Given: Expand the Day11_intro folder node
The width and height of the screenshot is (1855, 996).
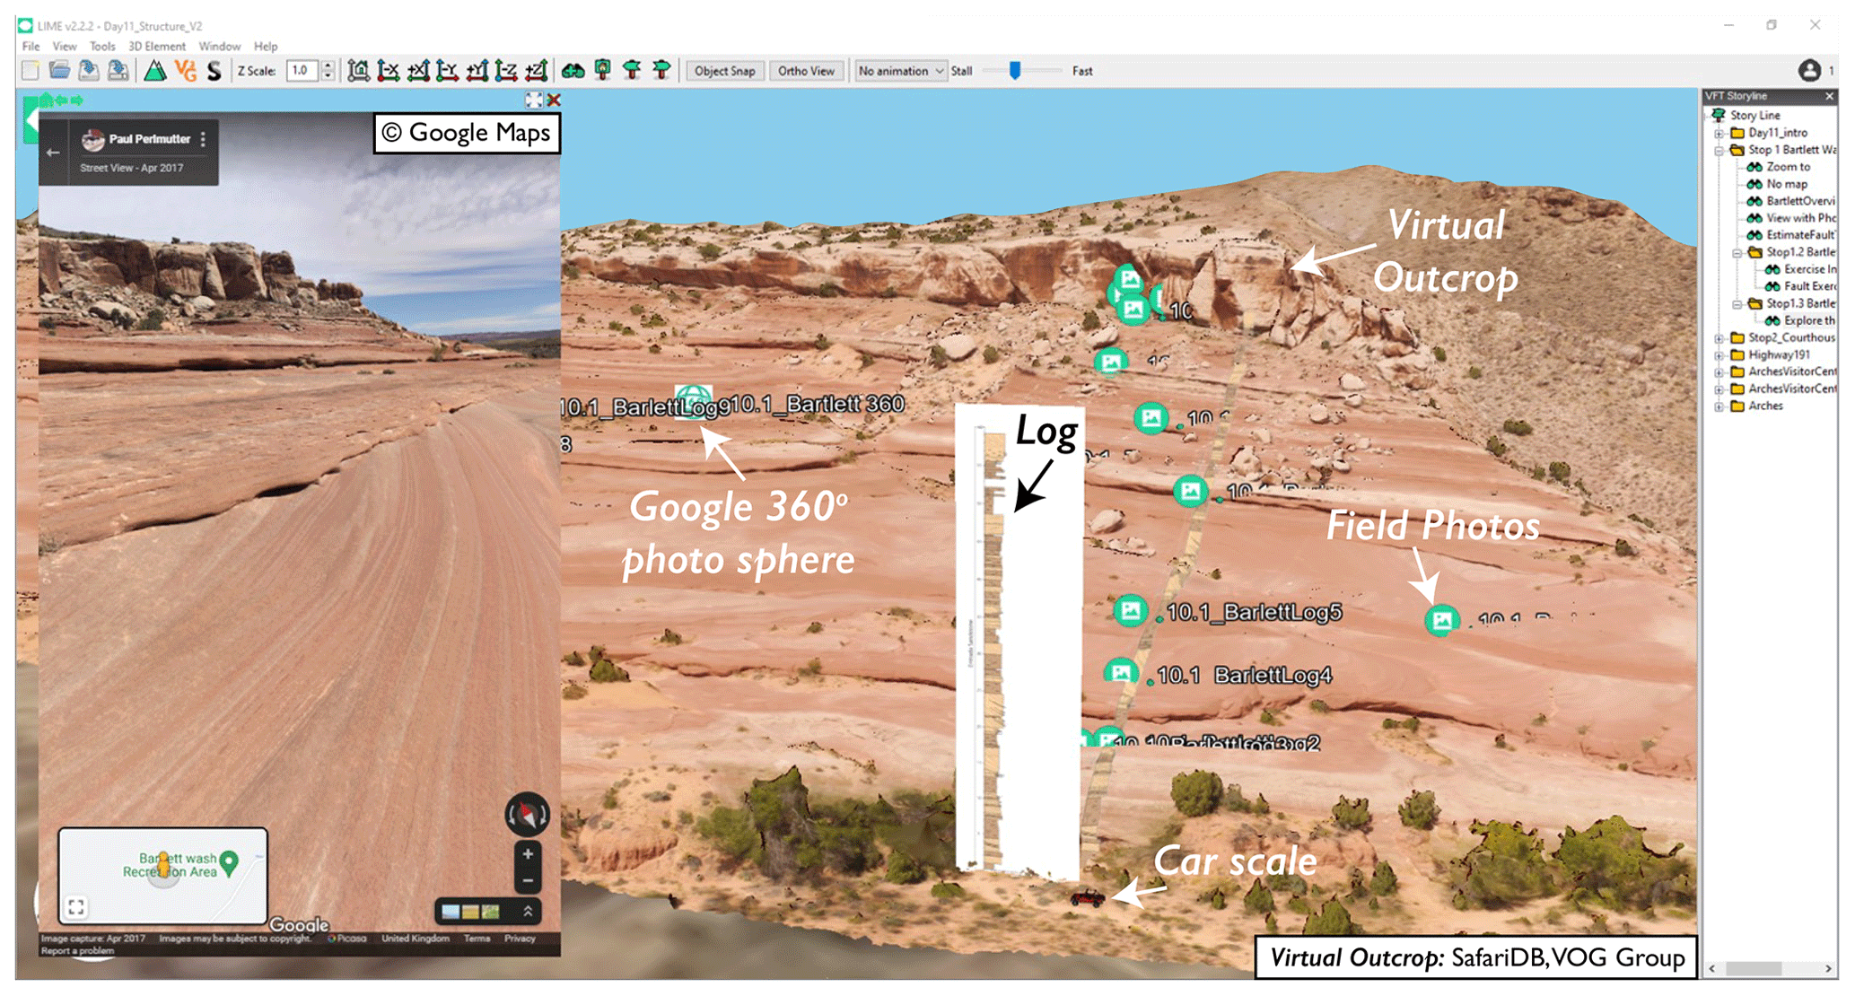Looking at the screenshot, I should pos(1719,133).
